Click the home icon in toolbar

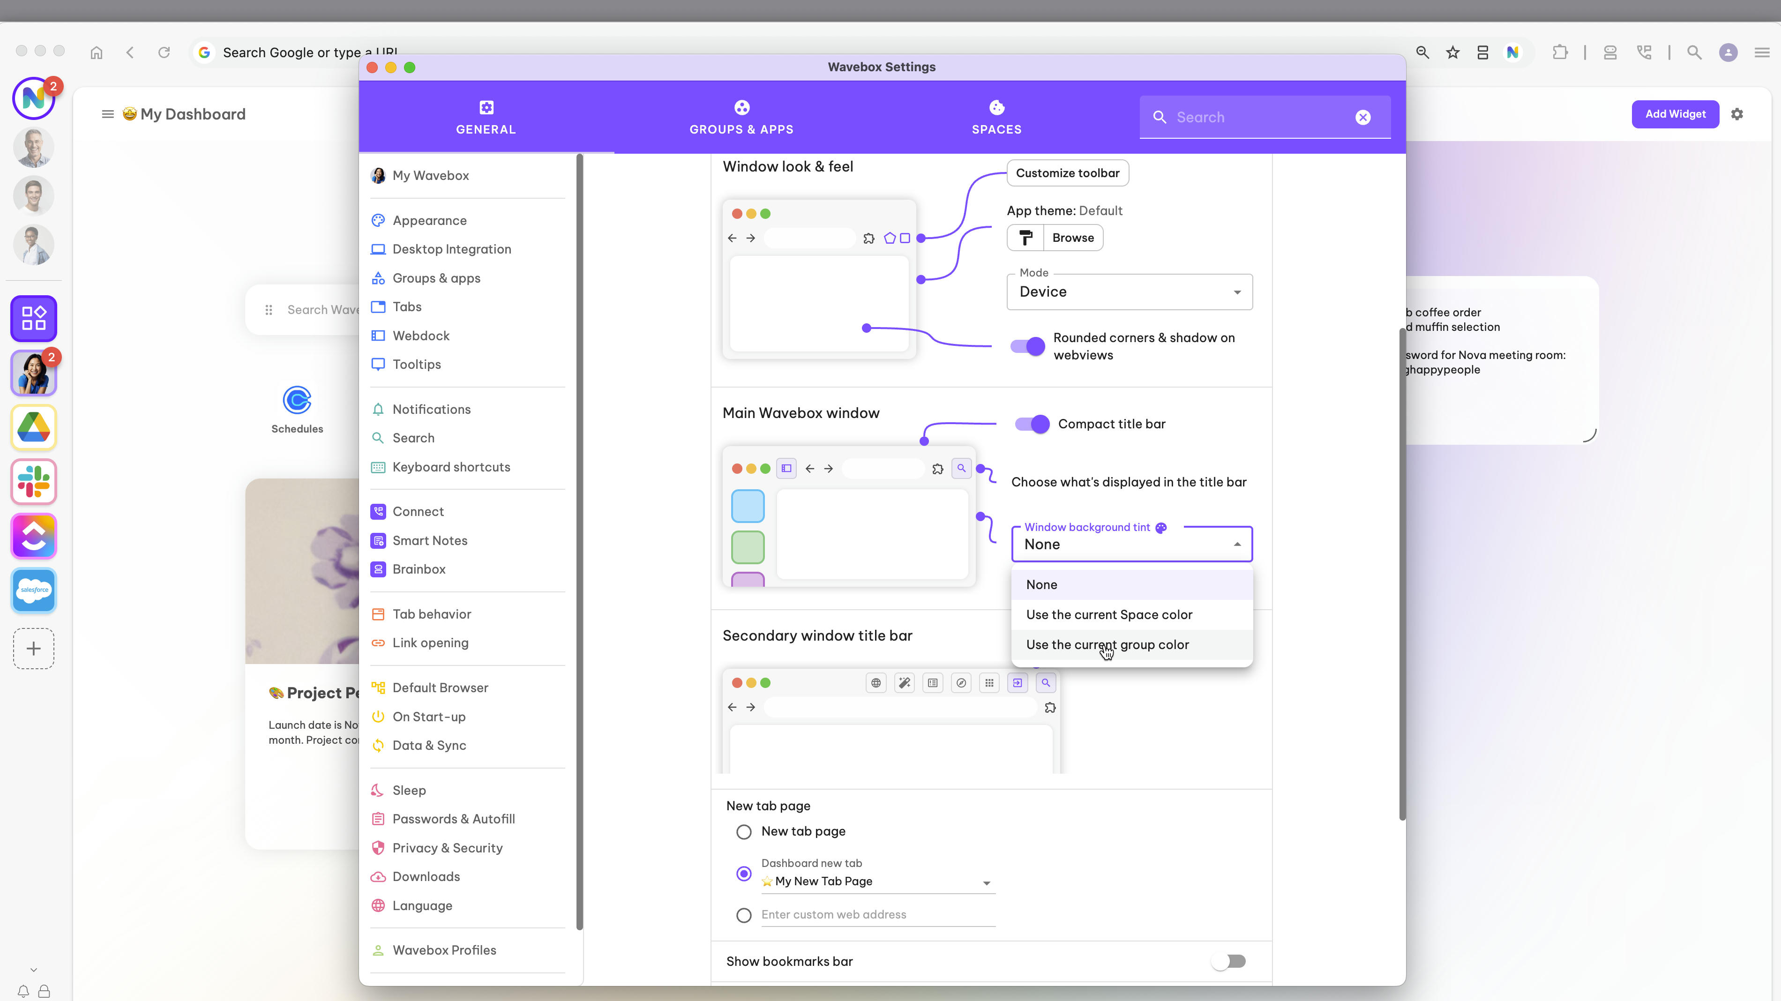click(x=96, y=52)
